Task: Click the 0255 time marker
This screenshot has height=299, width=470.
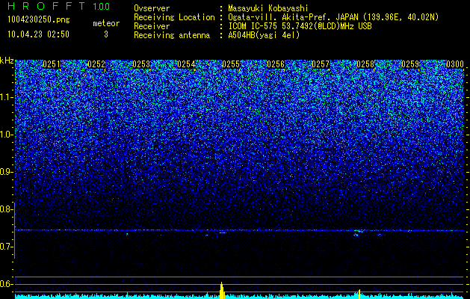Action: (231, 64)
